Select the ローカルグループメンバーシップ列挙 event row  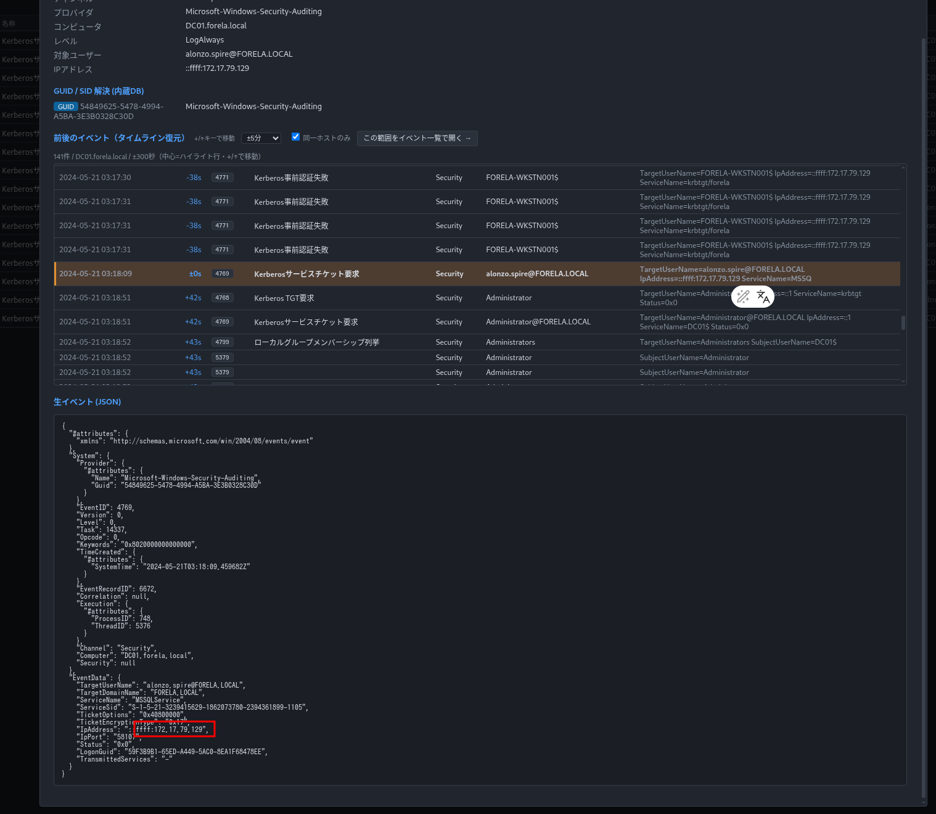477,342
